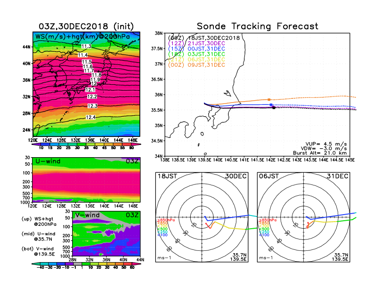
Task: Click the '06JST' hodograph title
Action: (269, 176)
